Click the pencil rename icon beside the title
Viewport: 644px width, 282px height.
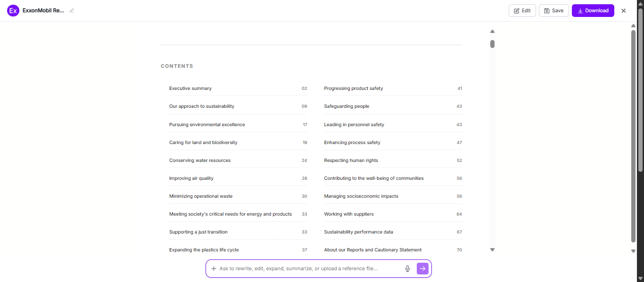click(x=72, y=10)
